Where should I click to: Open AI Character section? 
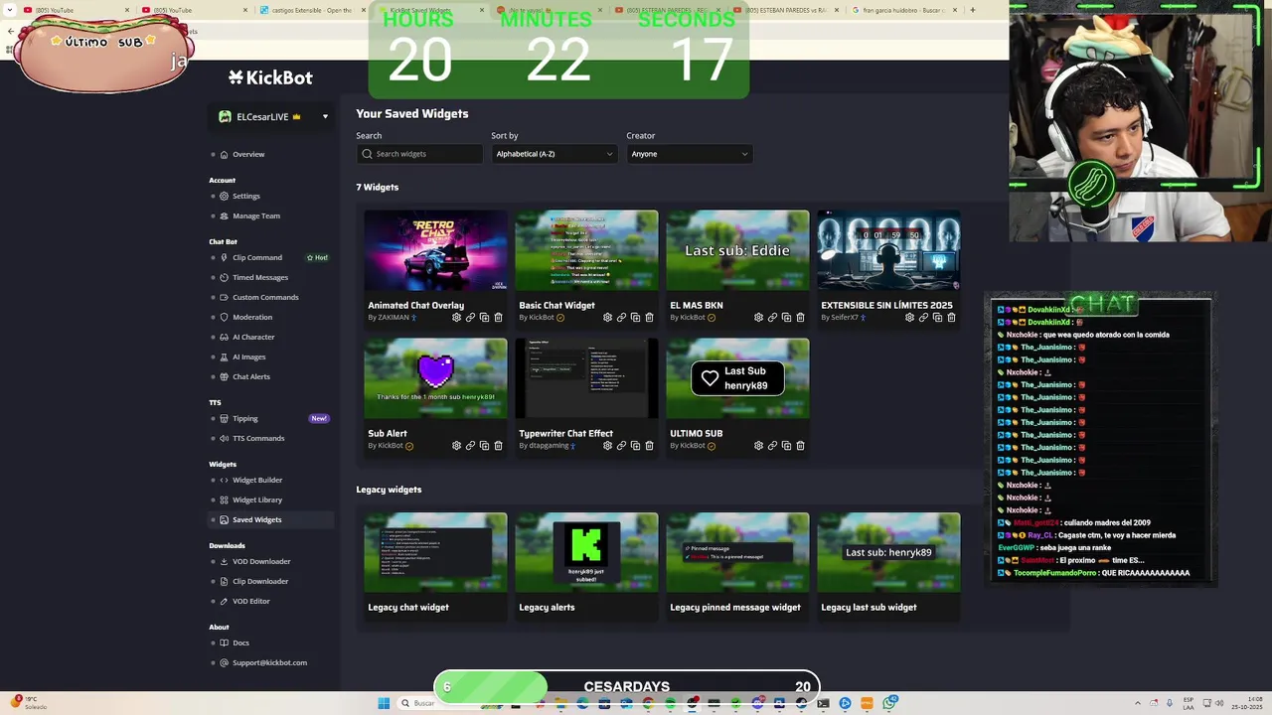(253, 338)
